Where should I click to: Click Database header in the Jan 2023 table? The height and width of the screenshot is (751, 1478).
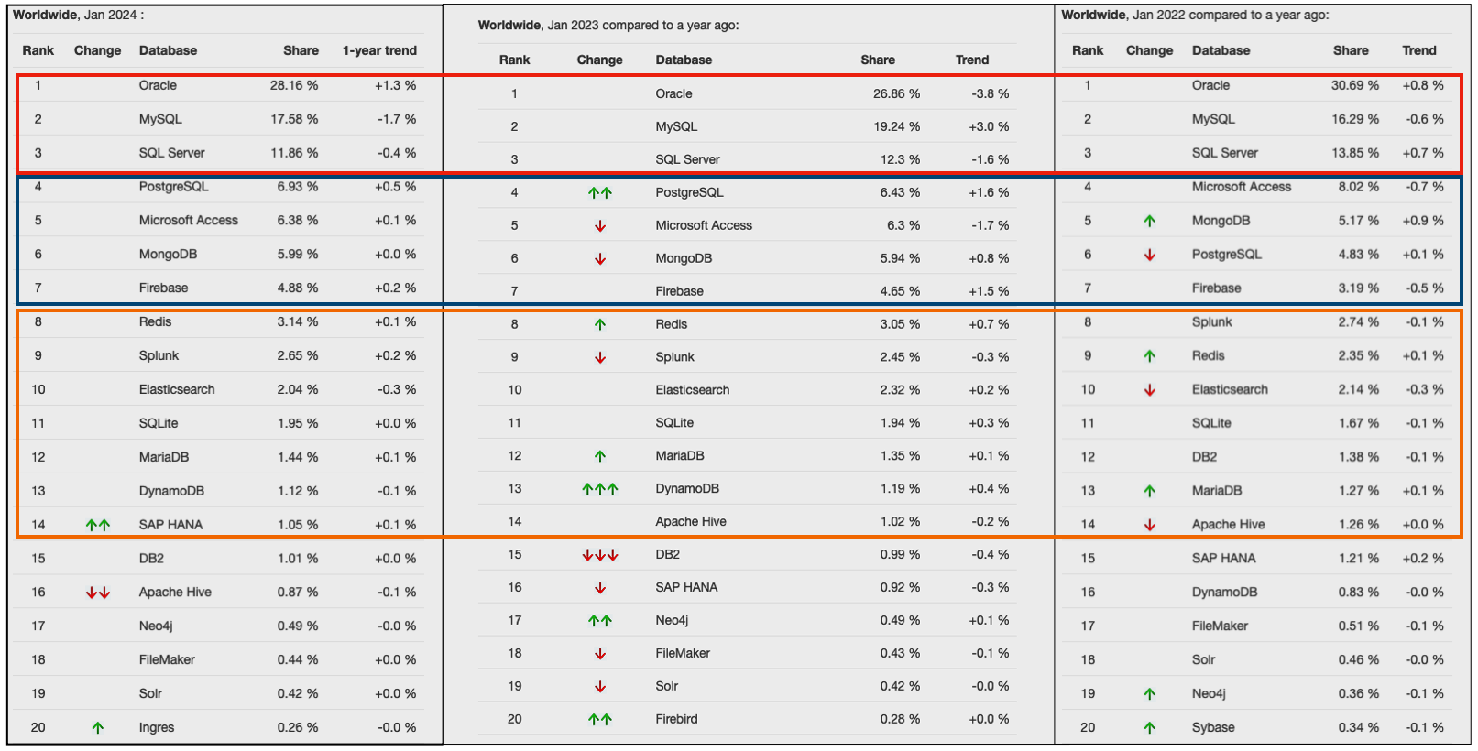pos(684,60)
